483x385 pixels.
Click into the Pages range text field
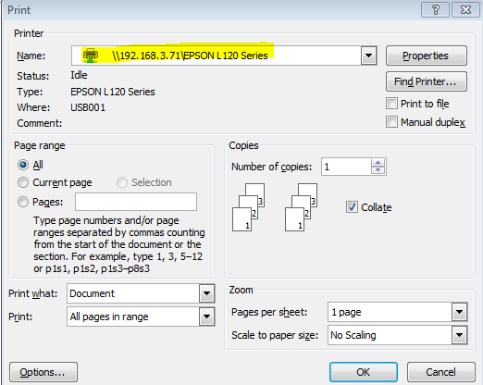coord(136,202)
